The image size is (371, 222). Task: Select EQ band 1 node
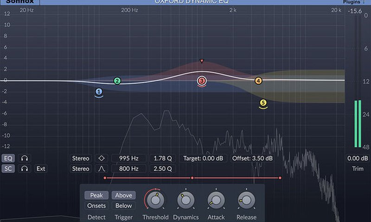click(99, 92)
